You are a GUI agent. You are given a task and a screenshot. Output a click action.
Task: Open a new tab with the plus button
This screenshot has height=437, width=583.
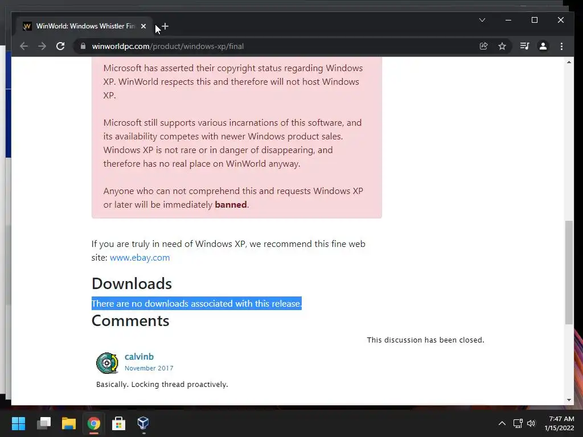pos(166,26)
